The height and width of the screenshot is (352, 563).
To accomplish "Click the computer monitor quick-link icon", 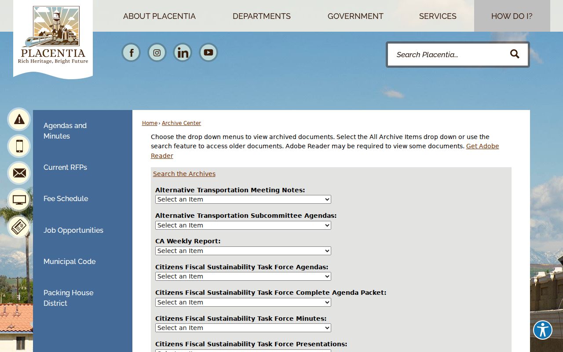I will (19, 200).
